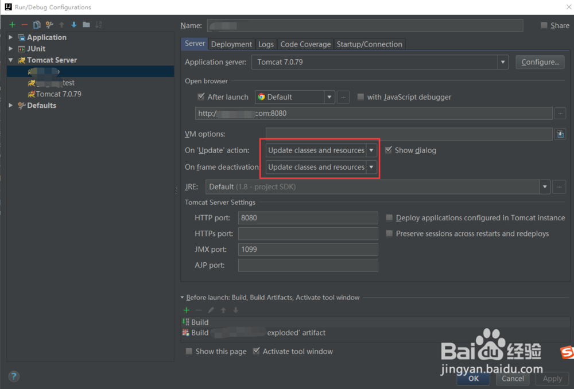Create new folder icon in toolbar

pos(86,25)
